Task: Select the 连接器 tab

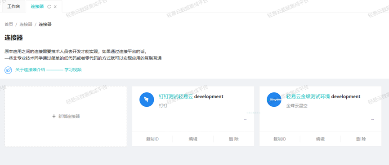Action: tap(37, 6)
